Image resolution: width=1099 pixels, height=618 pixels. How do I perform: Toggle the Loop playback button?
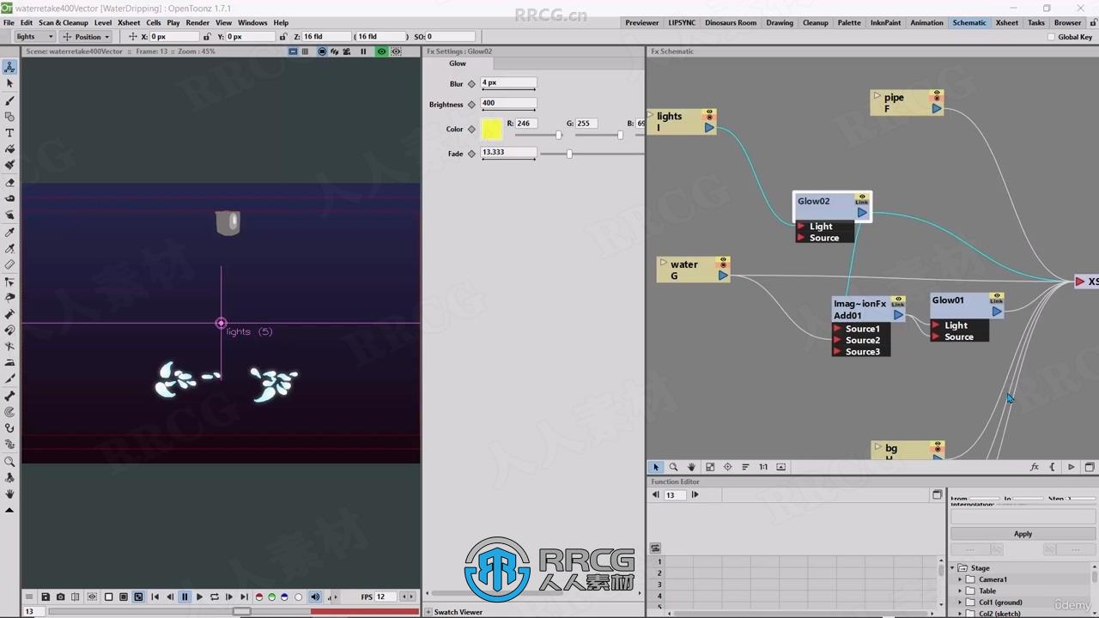click(214, 597)
